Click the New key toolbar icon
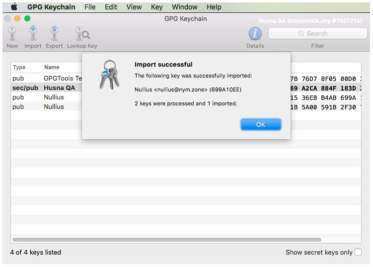This screenshot has height=267, width=373. (12, 34)
